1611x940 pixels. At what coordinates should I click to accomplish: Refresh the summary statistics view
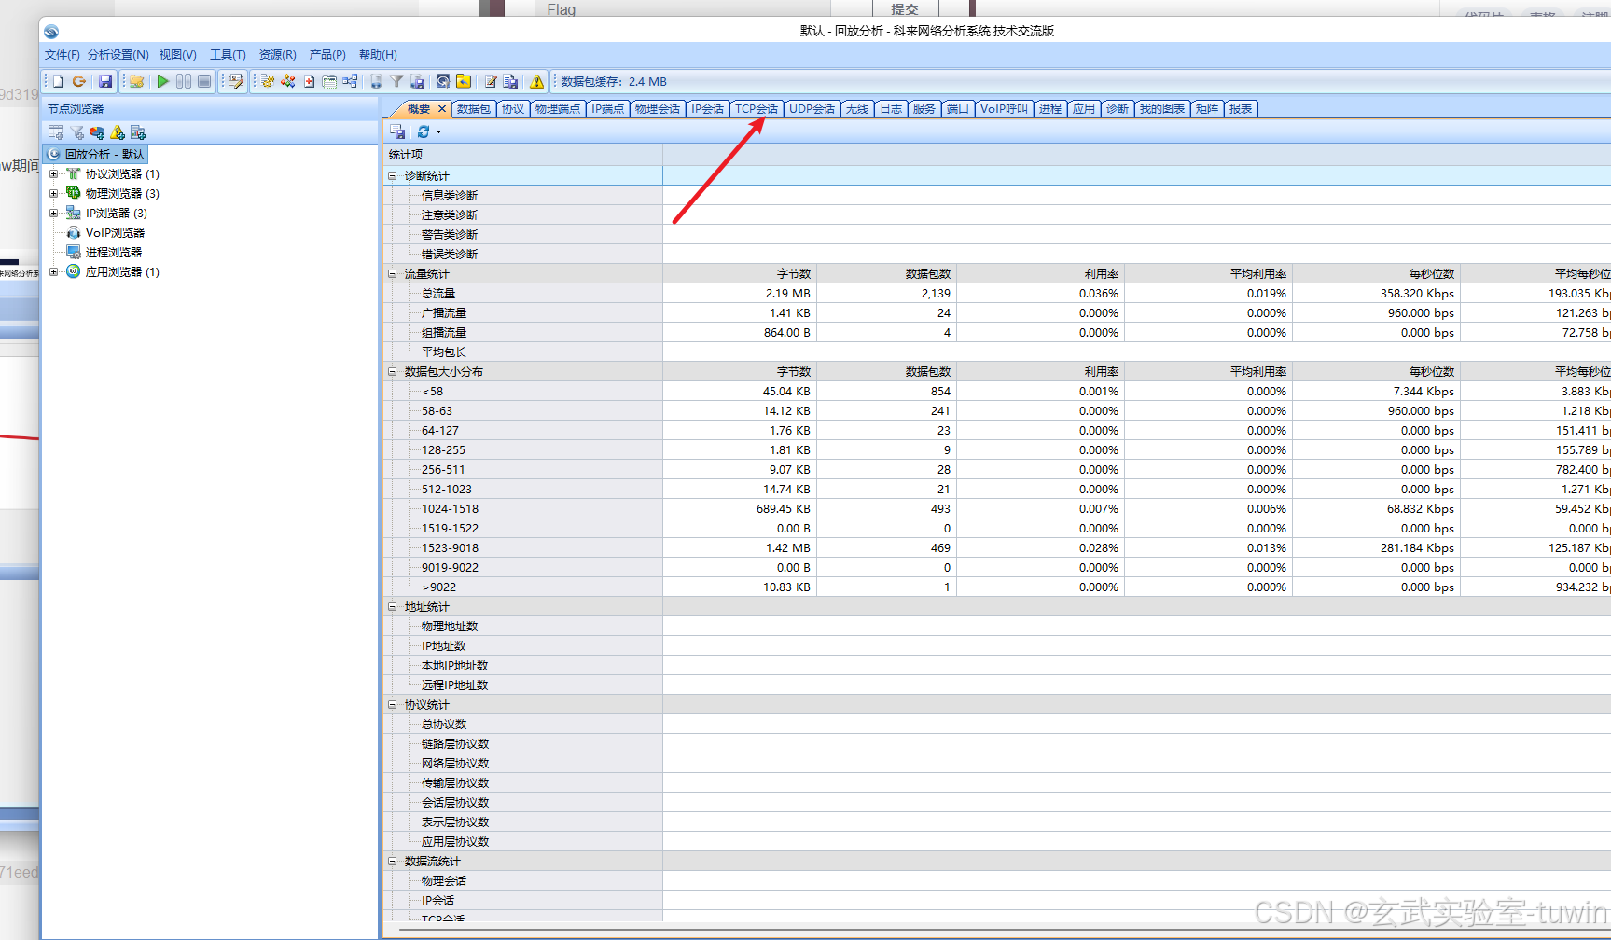coord(424,131)
